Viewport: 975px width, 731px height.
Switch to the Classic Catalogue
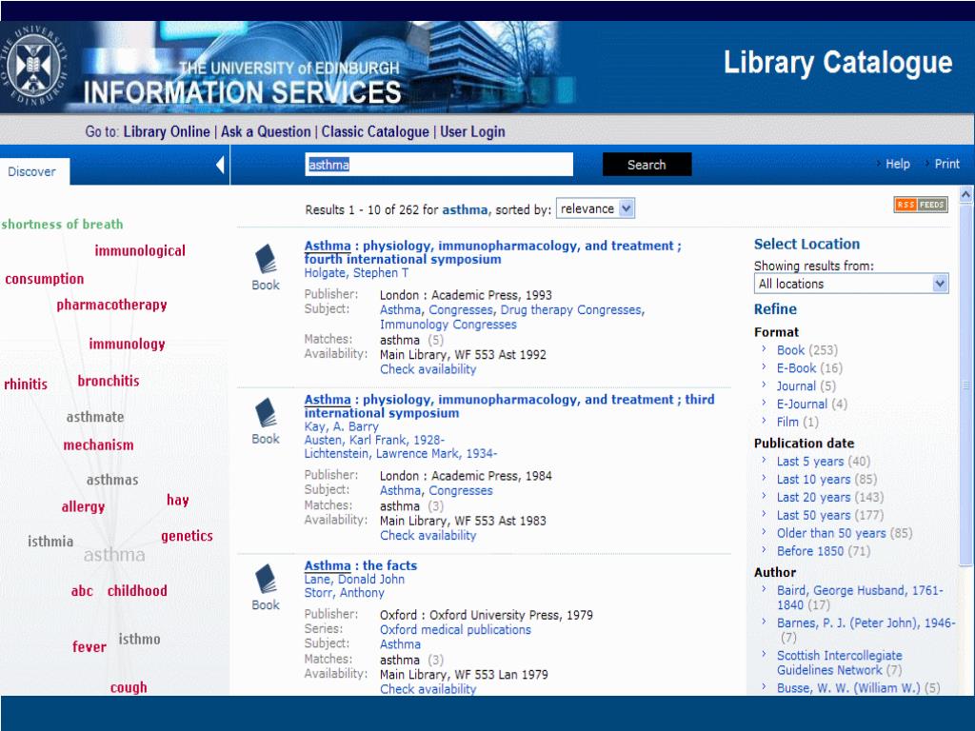[375, 131]
